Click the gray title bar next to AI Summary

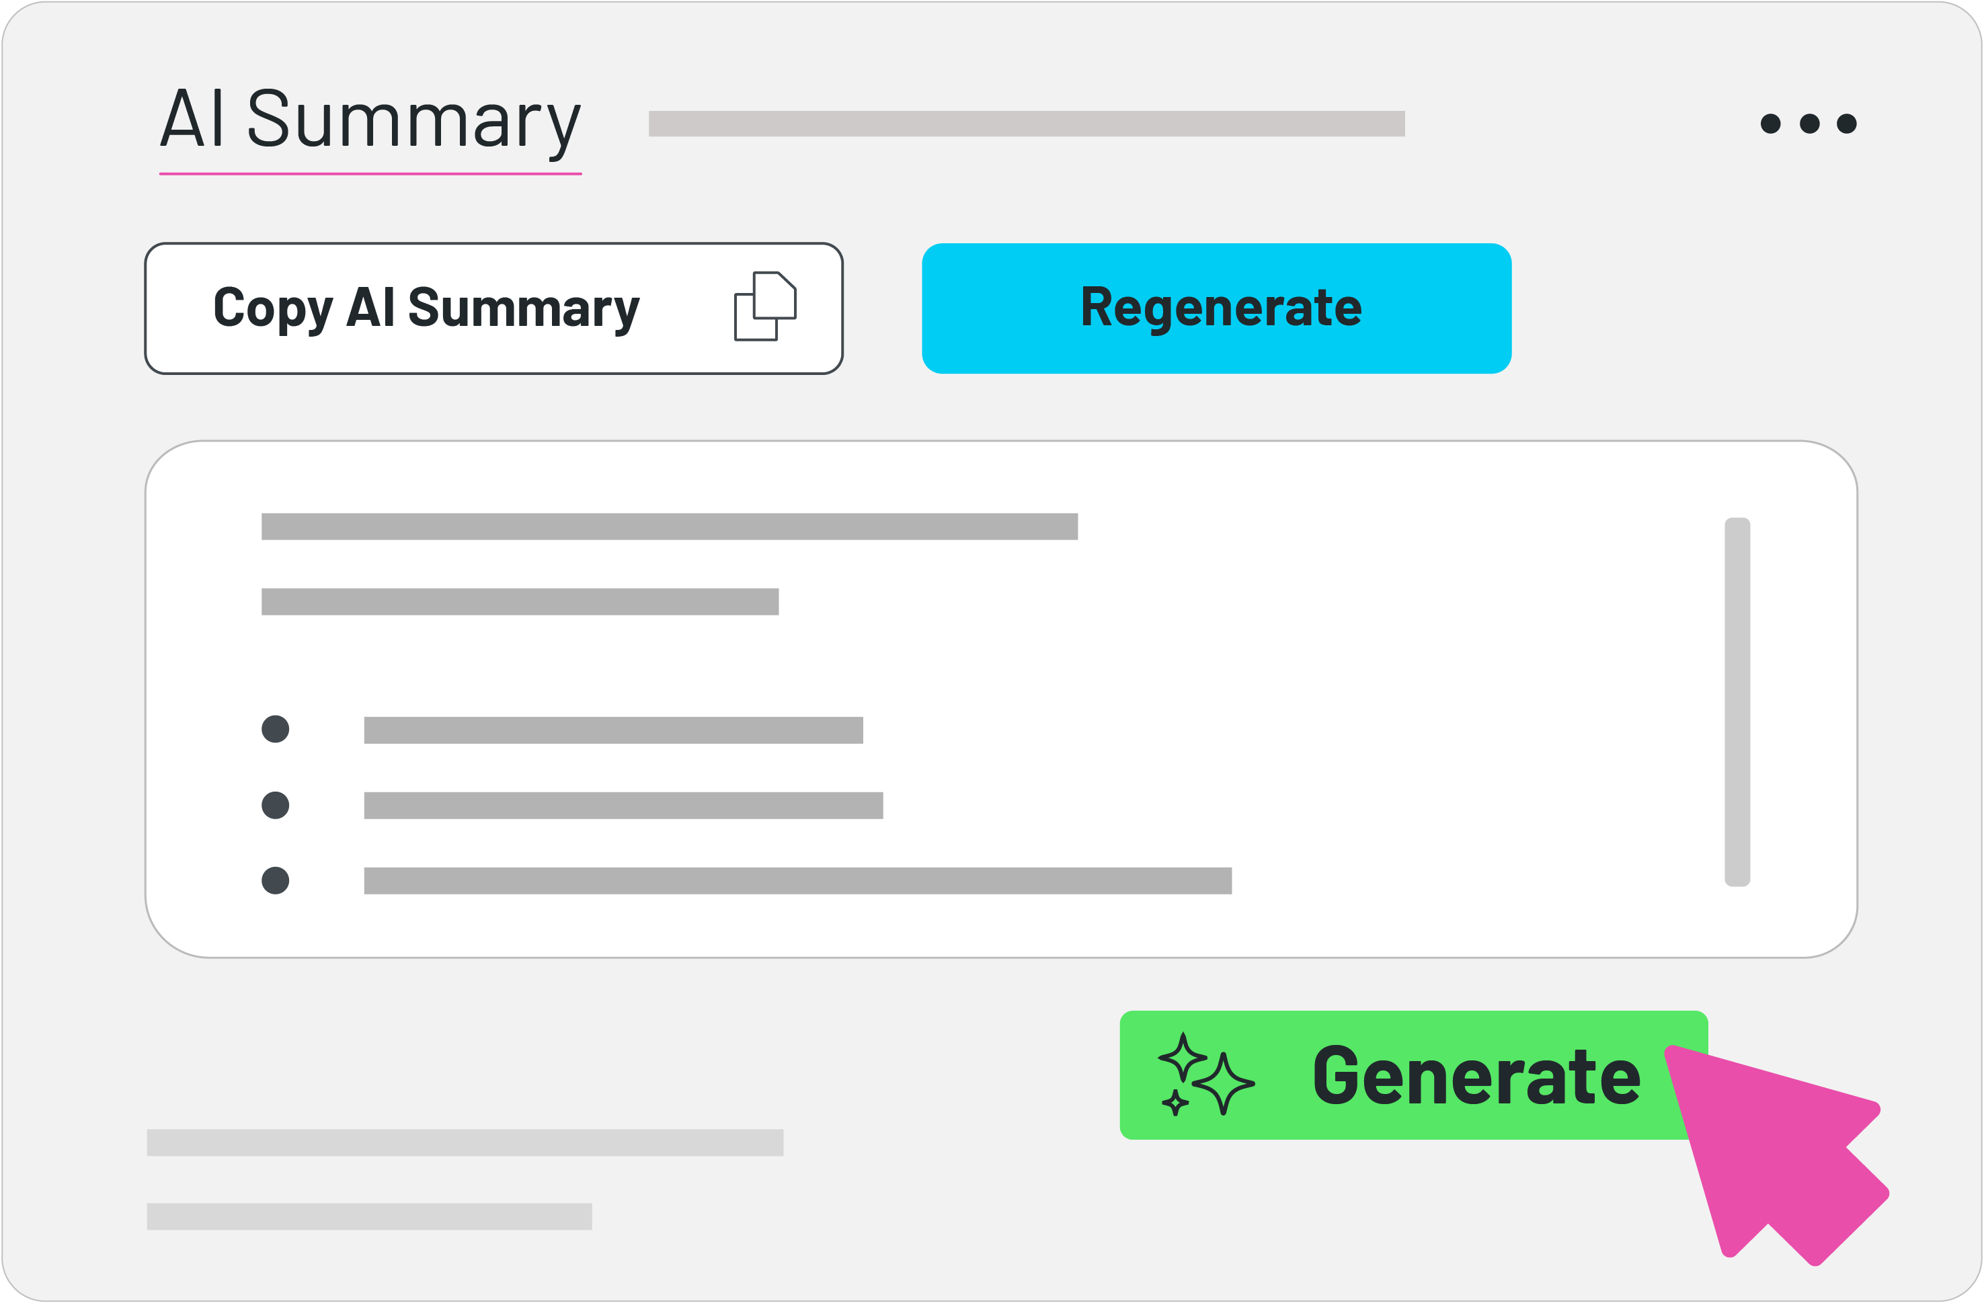click(x=1026, y=123)
